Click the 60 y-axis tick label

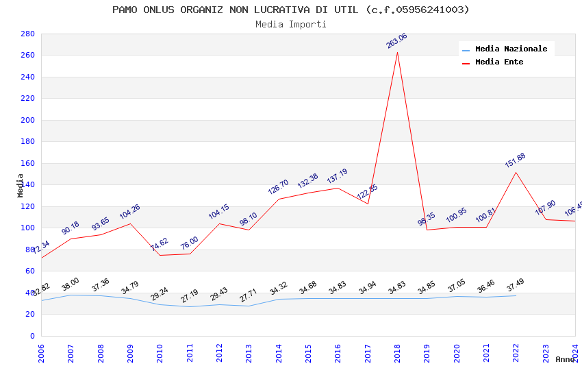coord(30,271)
